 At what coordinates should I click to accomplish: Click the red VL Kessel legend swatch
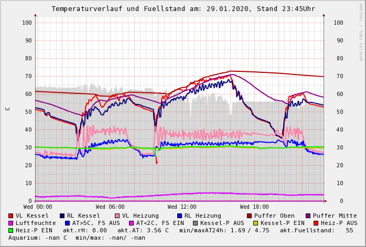(11, 216)
